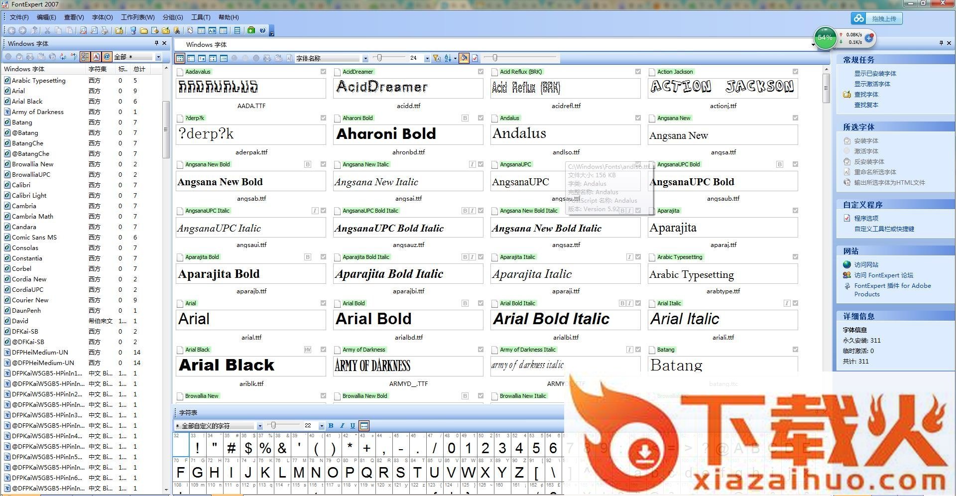Click the filter fonts funnel icon

click(437, 58)
